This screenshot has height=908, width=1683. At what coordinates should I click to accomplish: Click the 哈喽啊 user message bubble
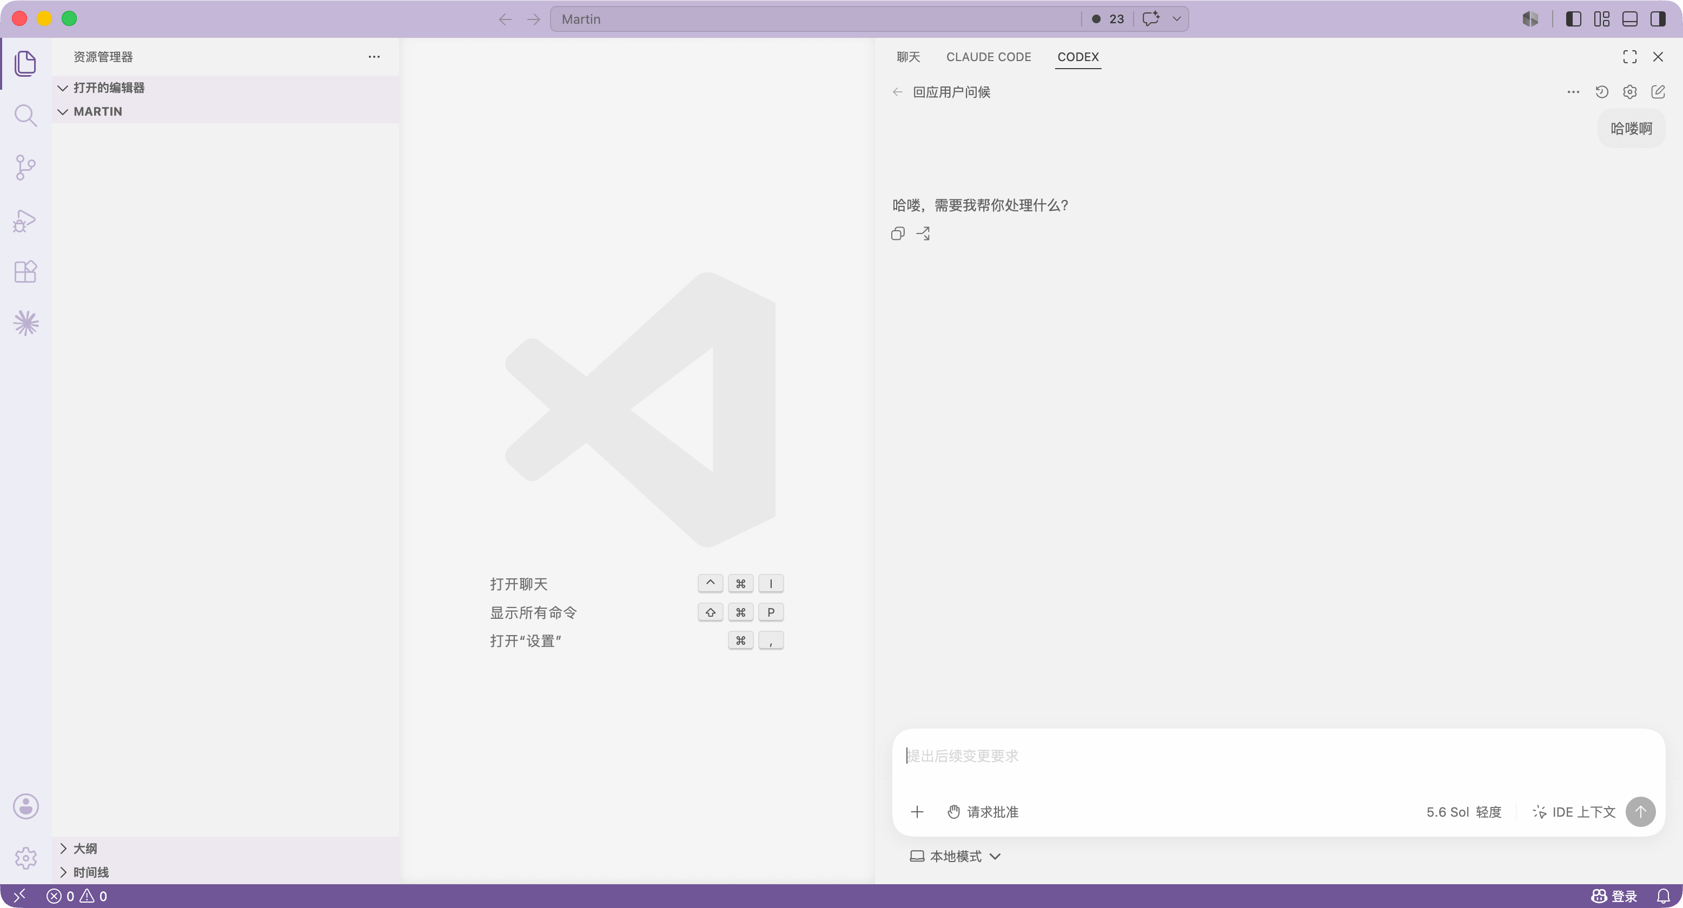pos(1631,128)
